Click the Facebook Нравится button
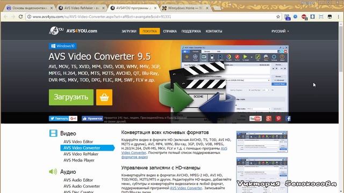The image size is (344, 193). [x=92, y=118]
